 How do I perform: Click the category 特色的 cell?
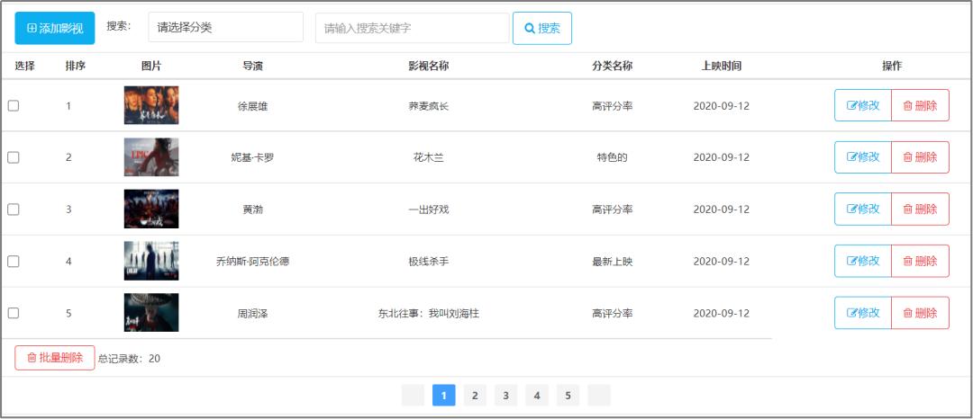pyautogui.click(x=613, y=157)
